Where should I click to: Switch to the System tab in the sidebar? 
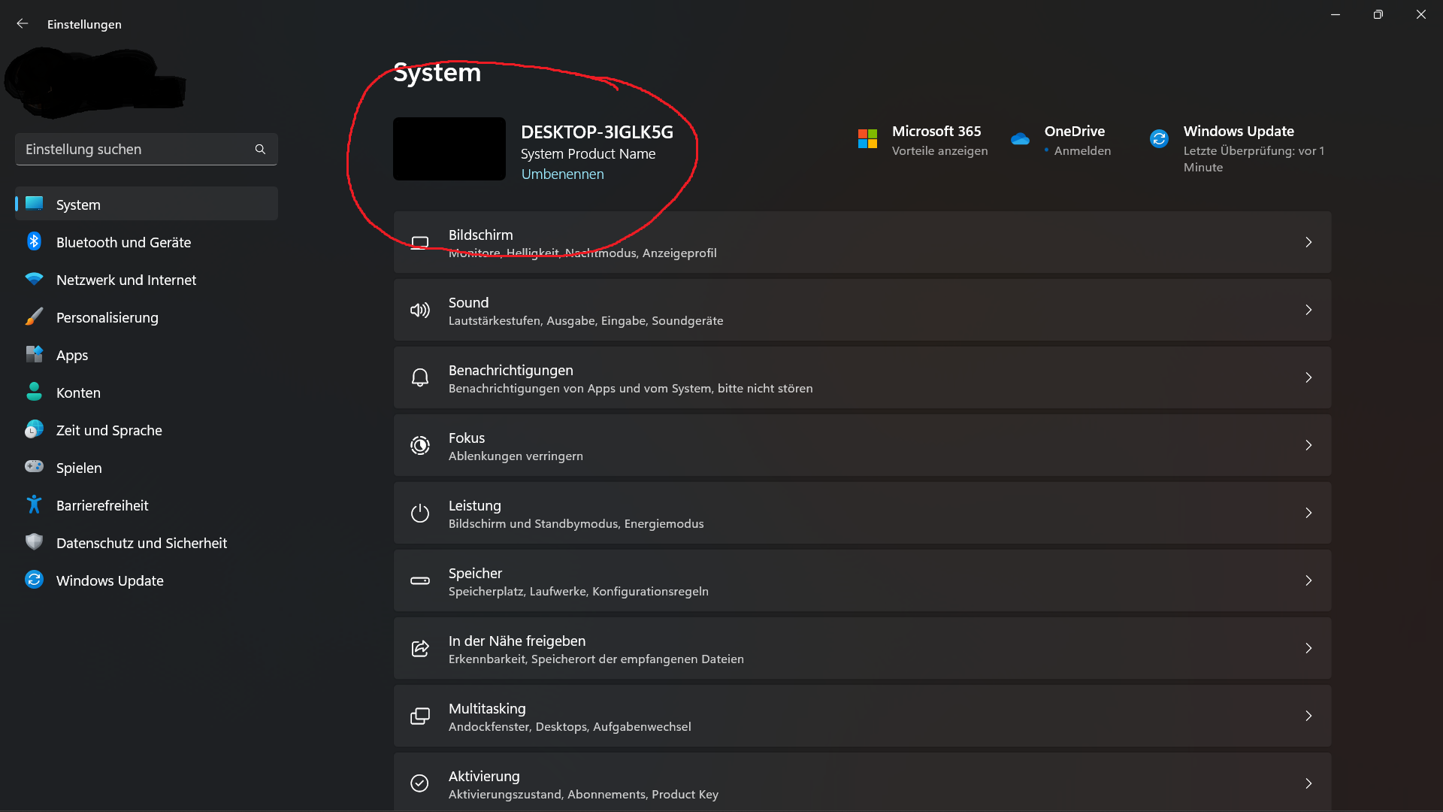[77, 204]
